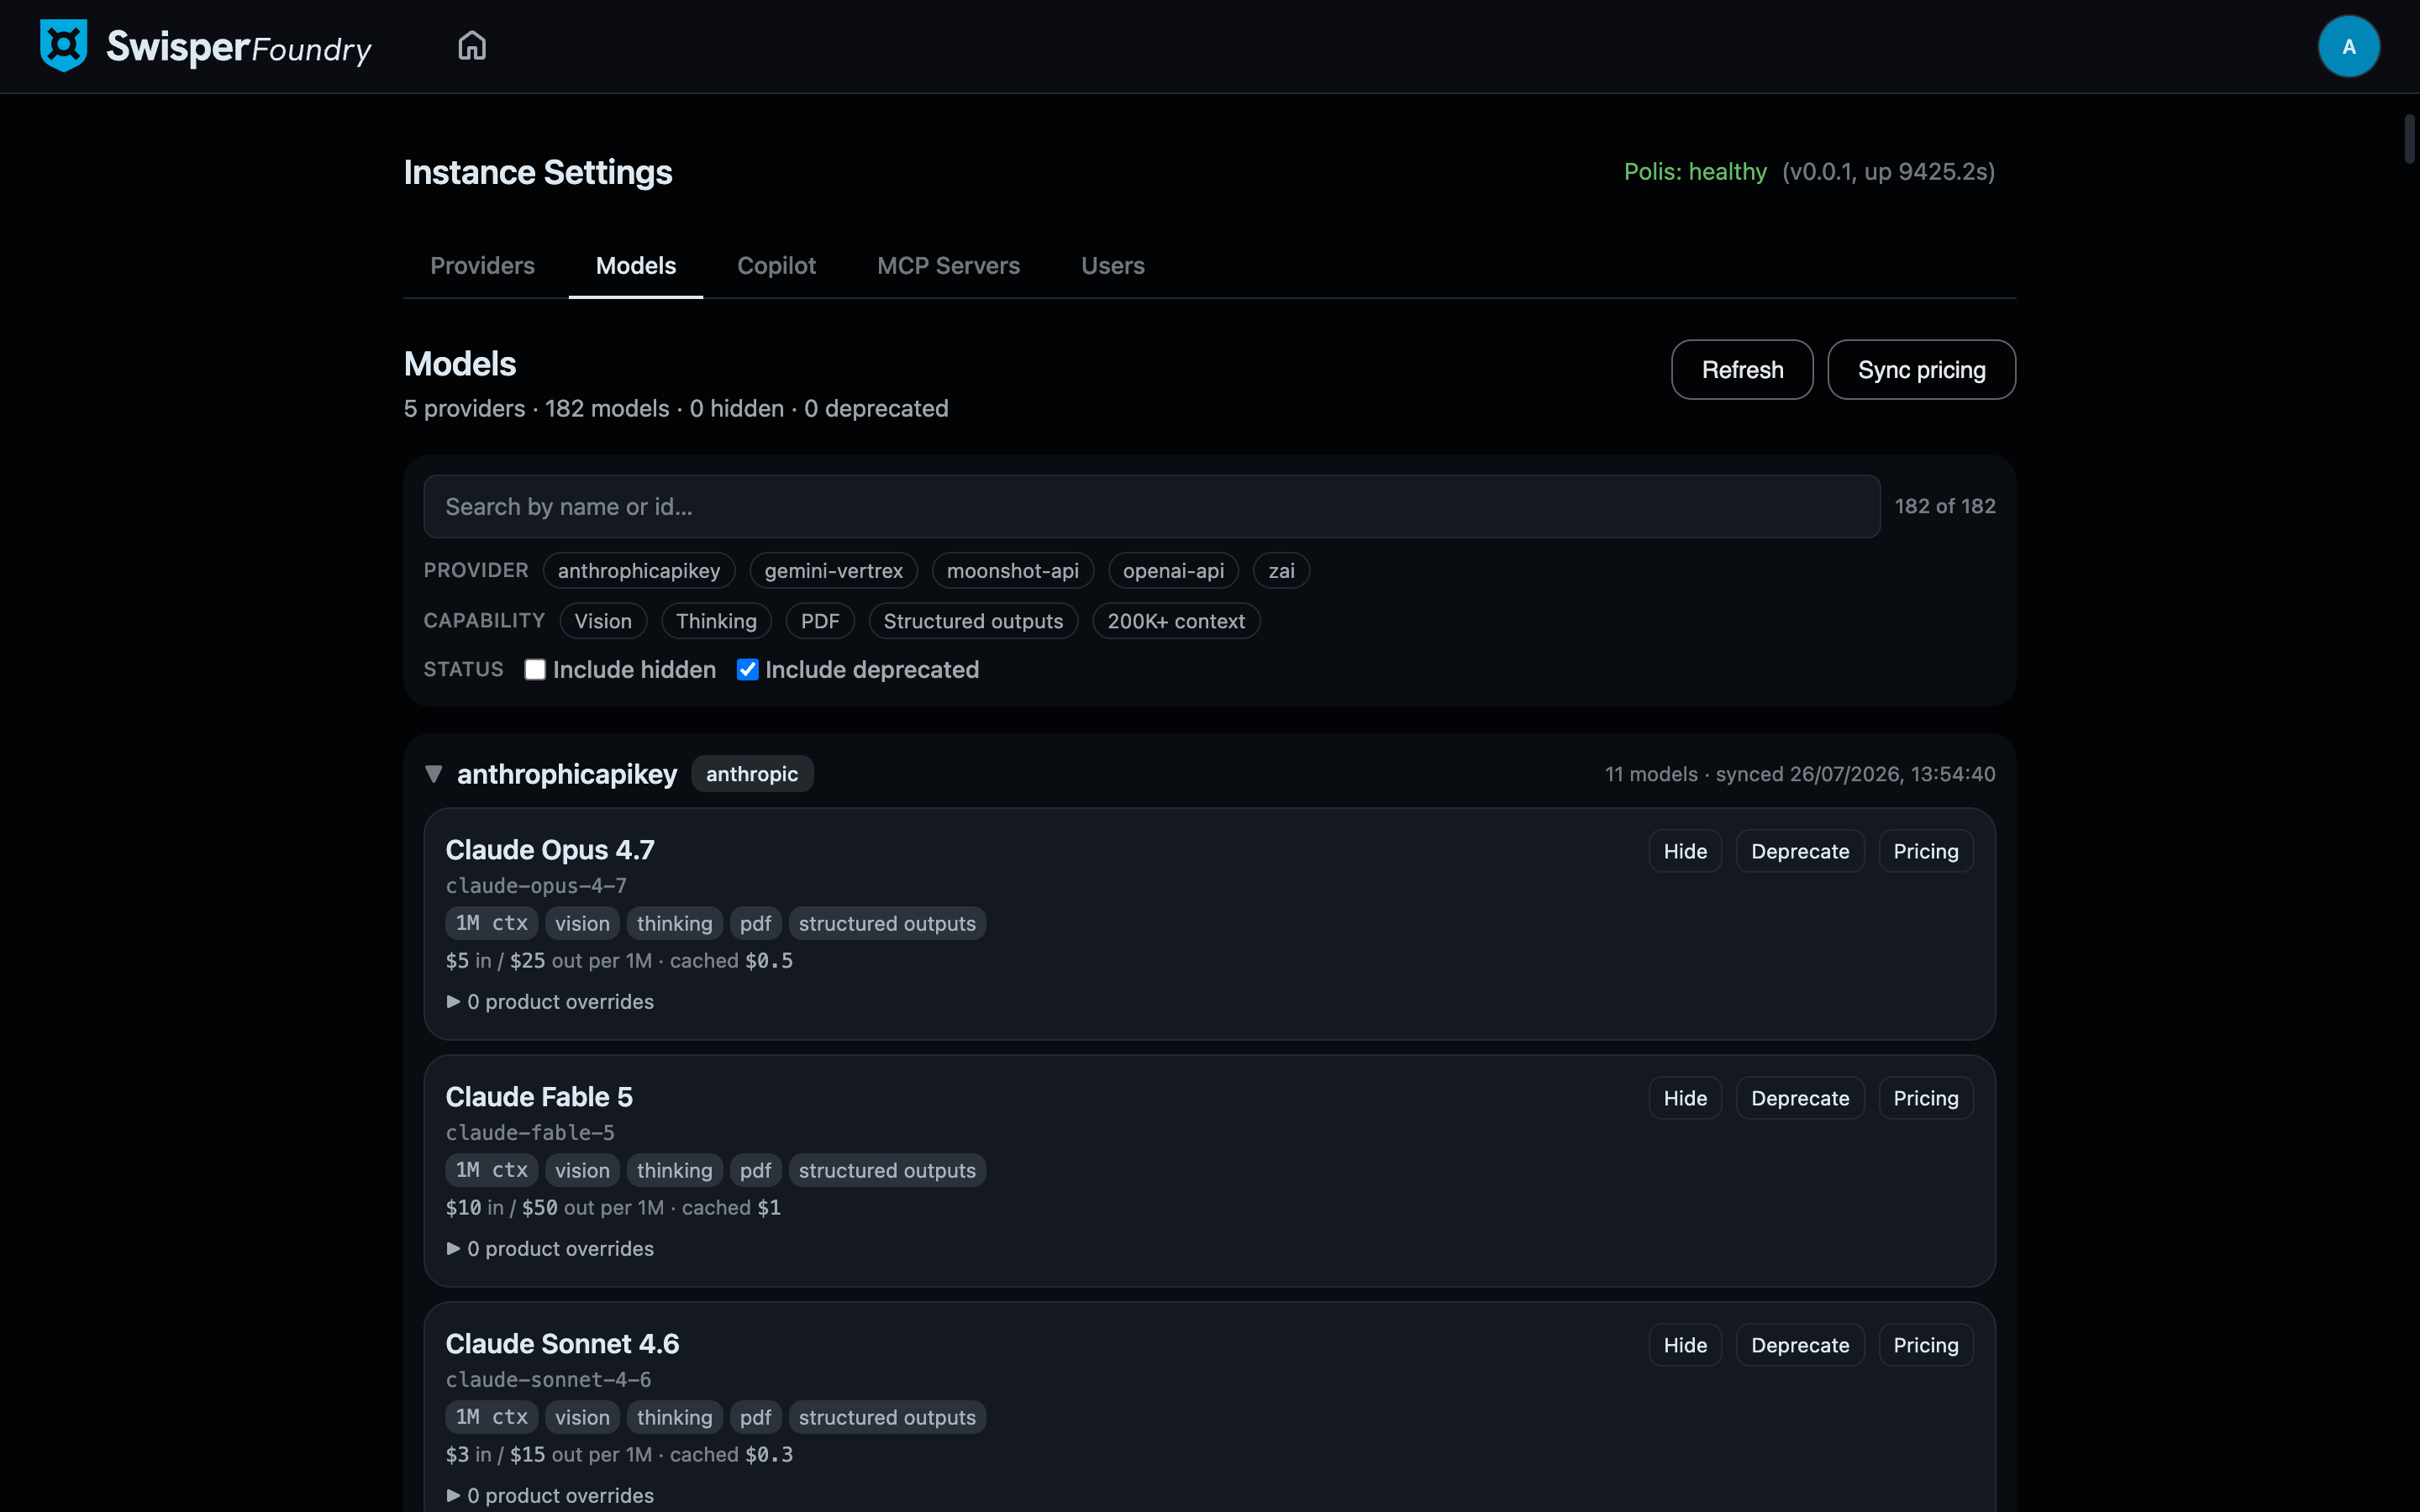Toggle the 200K+ context filter
The image size is (2420, 1512).
[1176, 621]
